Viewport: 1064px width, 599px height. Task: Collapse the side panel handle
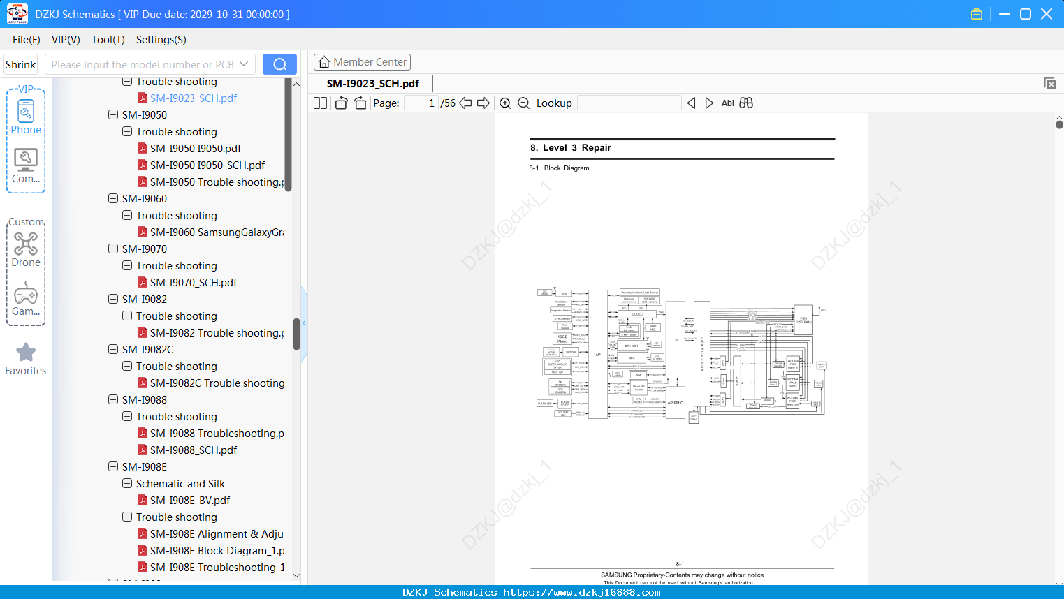click(304, 323)
